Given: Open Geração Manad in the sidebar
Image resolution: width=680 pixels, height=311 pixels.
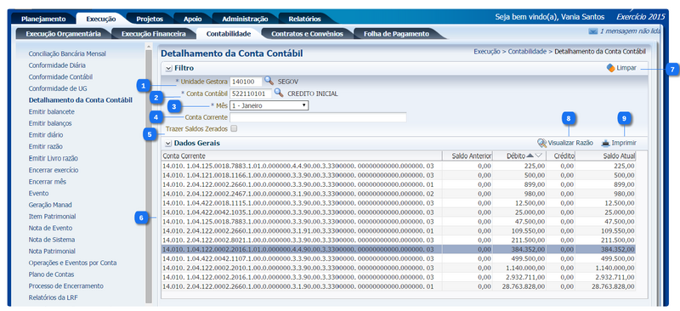Looking at the screenshot, I should [50, 205].
